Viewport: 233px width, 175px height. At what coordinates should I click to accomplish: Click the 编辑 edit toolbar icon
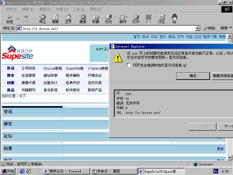click(x=149, y=19)
